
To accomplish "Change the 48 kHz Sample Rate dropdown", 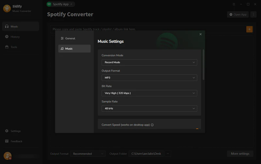I will pos(149,109).
